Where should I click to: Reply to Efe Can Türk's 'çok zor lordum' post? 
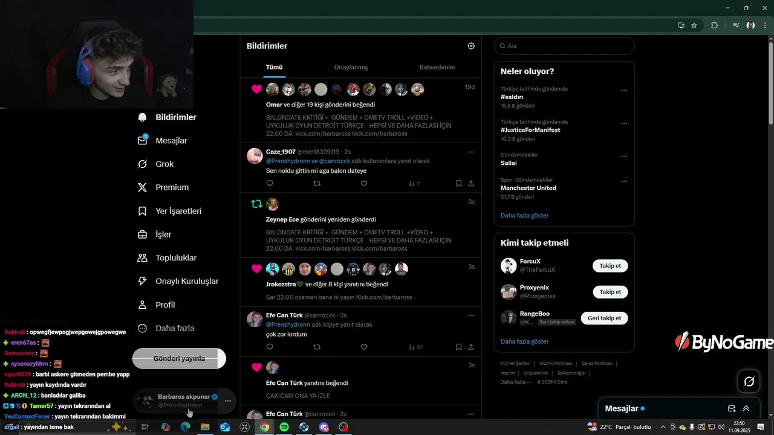coord(270,347)
